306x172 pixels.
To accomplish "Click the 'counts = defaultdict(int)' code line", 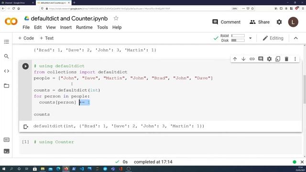I will pos(67,90).
